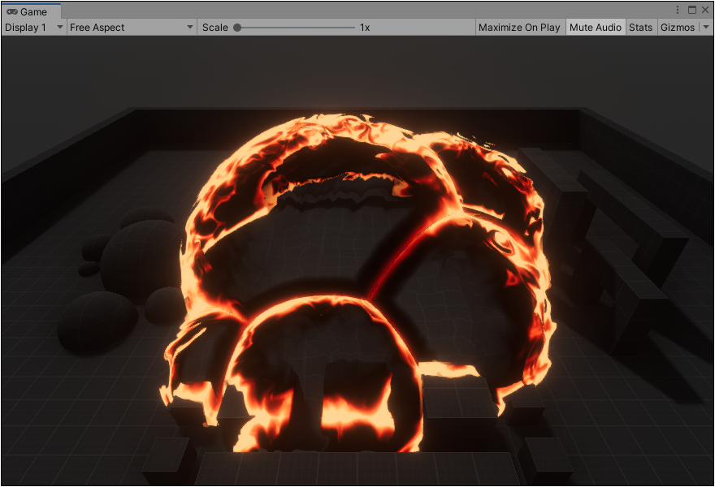This screenshot has height=487, width=715.
Task: Open the Gizmos dropdown arrow
Action: point(705,28)
